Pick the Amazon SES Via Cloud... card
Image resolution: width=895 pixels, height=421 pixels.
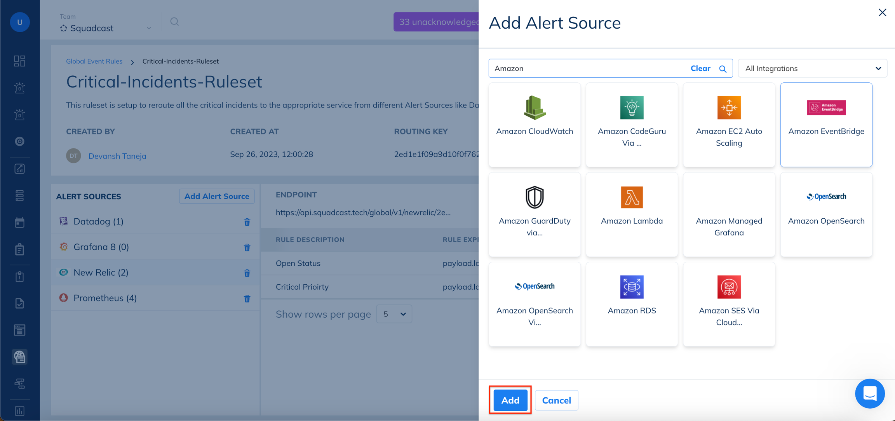[729, 304]
